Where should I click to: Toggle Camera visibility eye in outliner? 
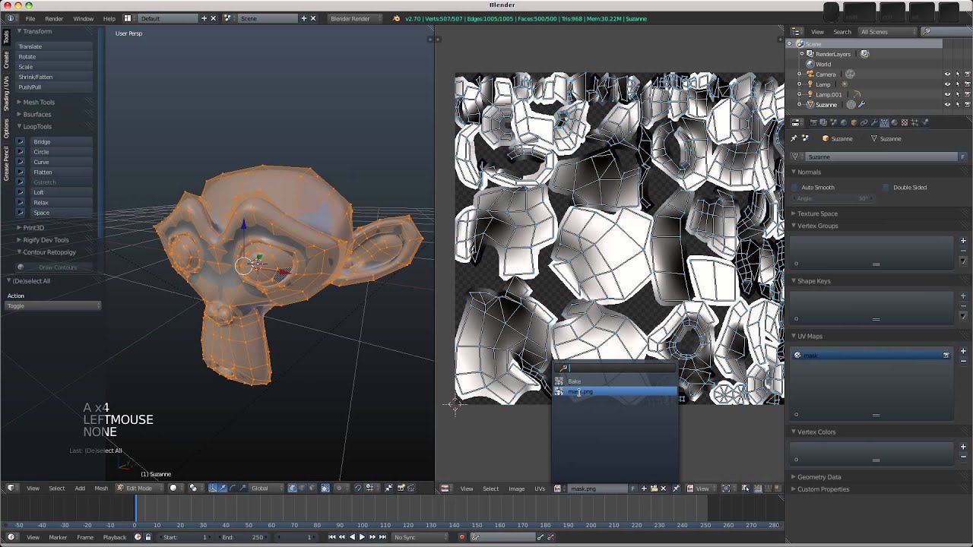(x=947, y=74)
